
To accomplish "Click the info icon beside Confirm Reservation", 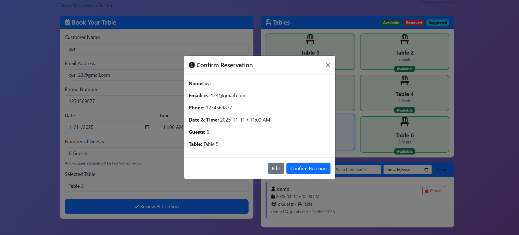I will [x=192, y=65].
